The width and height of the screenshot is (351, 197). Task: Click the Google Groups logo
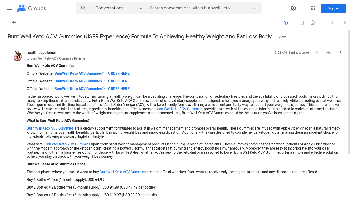tap(32, 8)
